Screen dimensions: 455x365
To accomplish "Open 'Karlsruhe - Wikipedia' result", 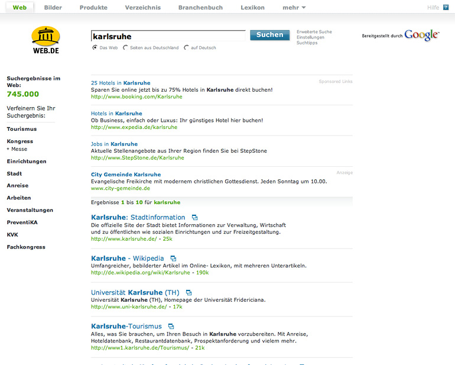I will (x=127, y=259).
